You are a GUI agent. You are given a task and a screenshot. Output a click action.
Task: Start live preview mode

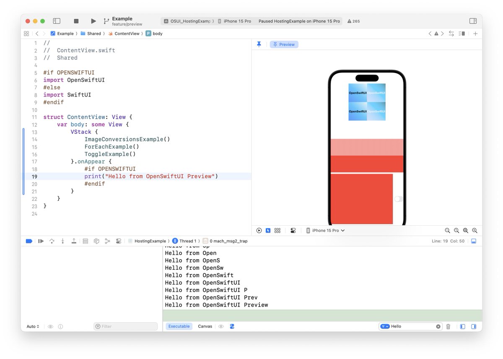(259, 230)
